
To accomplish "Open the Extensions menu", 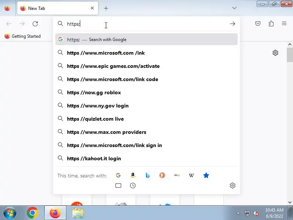I will 271,23.
